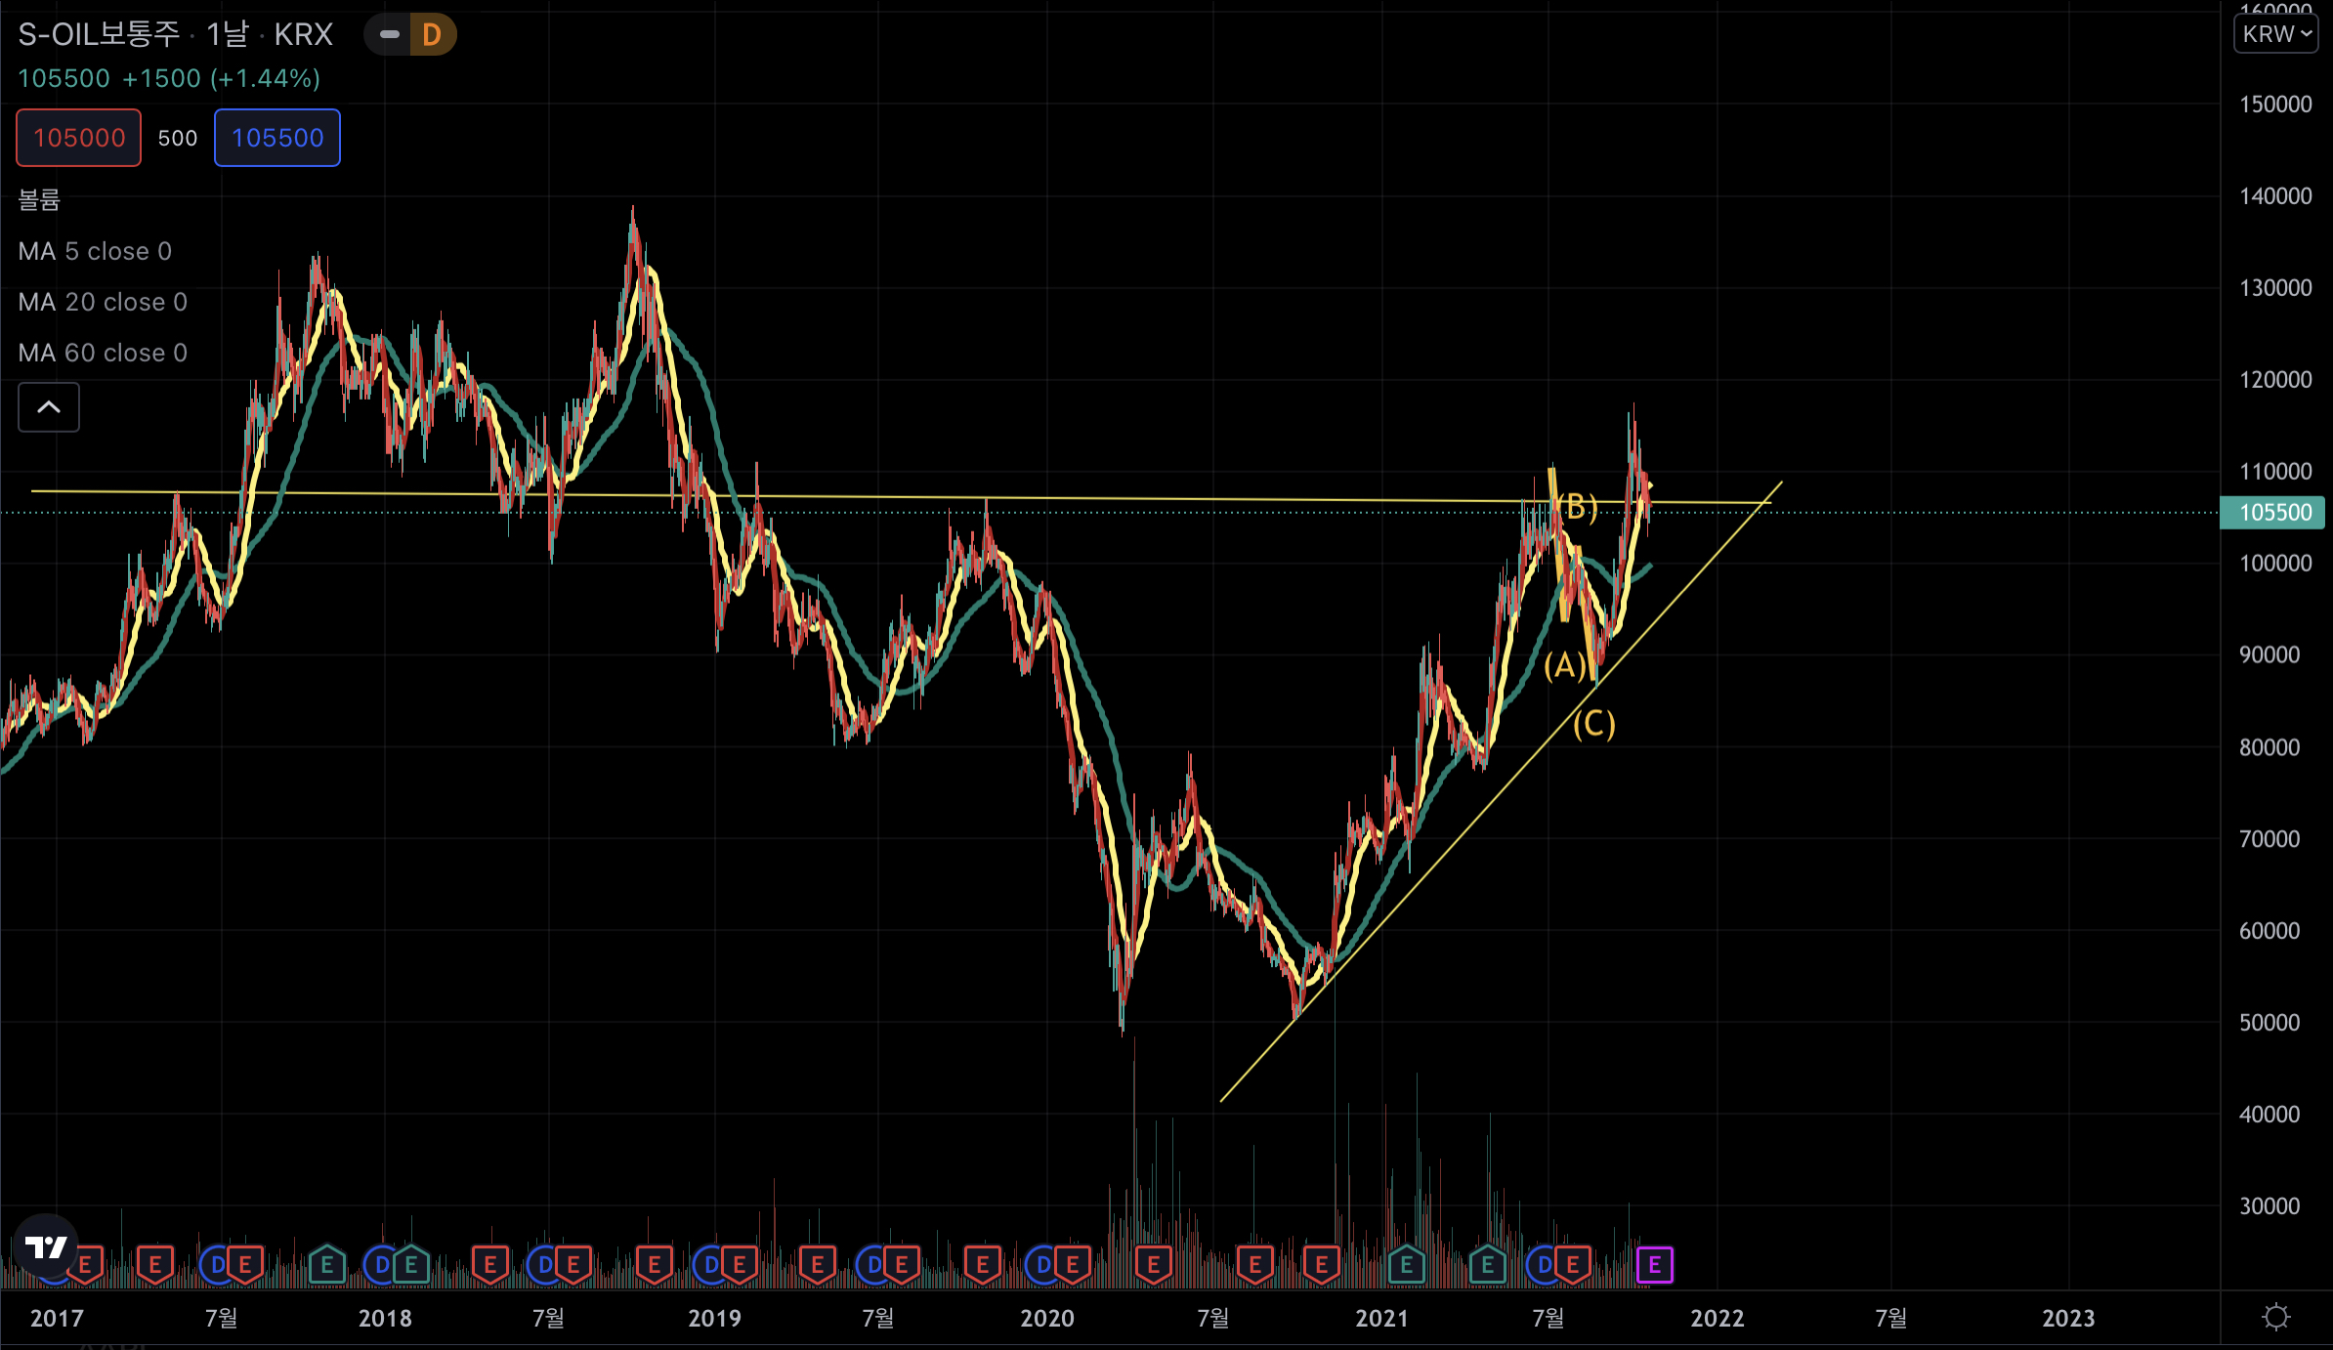Click the S-OIL보통주 symbol title
This screenshot has height=1350, width=2333.
(x=99, y=35)
